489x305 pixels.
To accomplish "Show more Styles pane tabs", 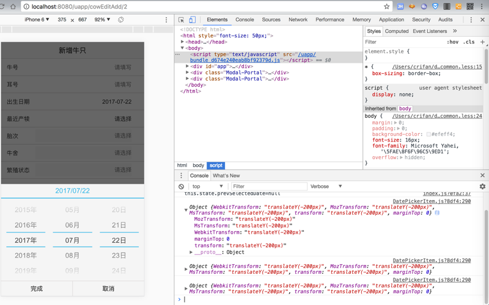I will tap(455, 31).
